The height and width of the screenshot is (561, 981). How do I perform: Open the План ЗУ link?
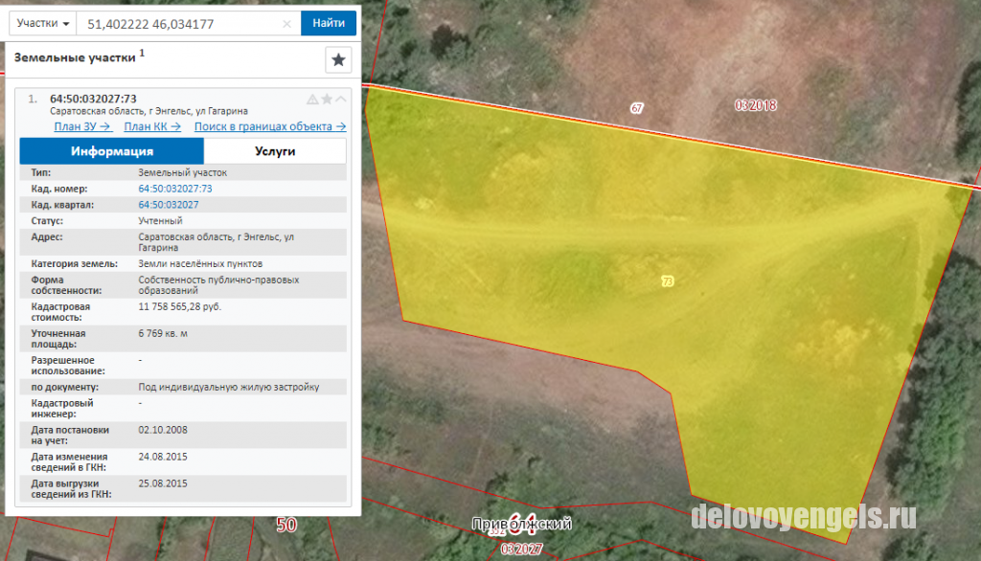click(82, 126)
